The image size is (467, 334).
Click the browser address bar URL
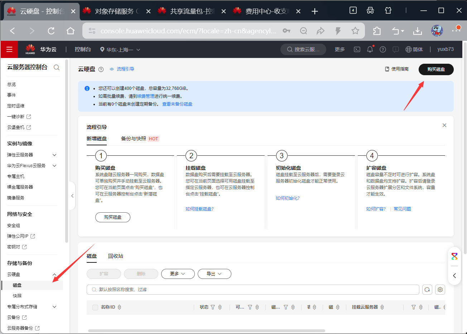pyautogui.click(x=188, y=31)
